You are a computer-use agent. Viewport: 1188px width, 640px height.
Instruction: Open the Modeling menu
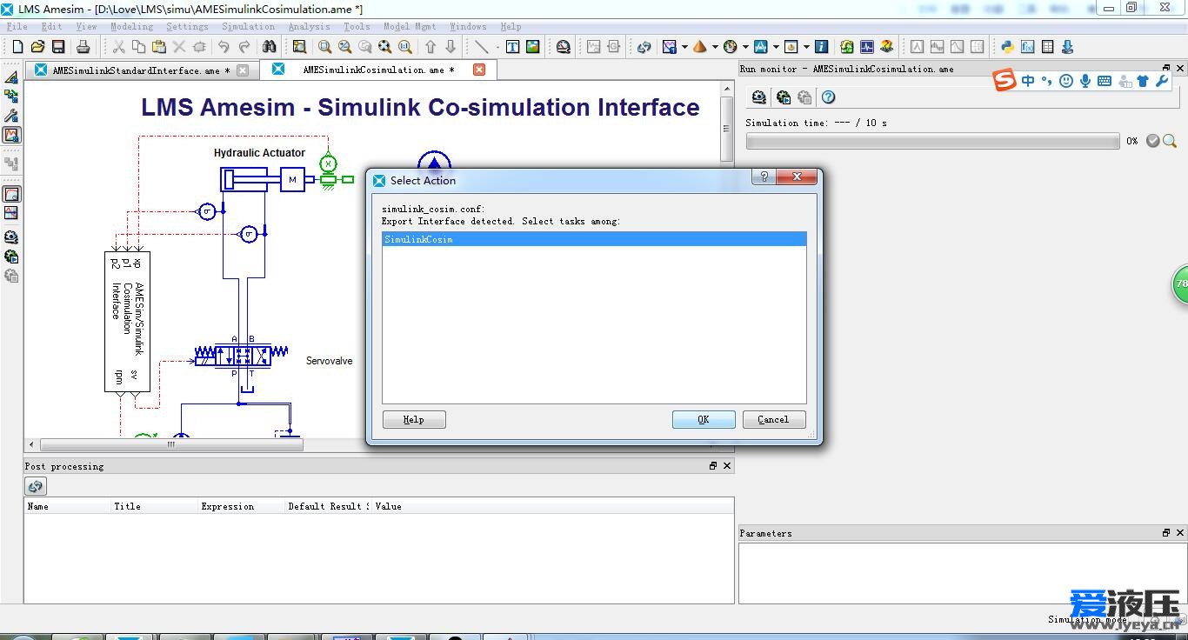tap(132, 27)
